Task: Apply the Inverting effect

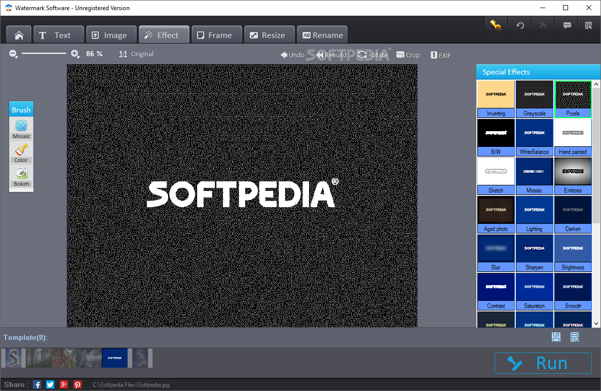Action: (496, 99)
